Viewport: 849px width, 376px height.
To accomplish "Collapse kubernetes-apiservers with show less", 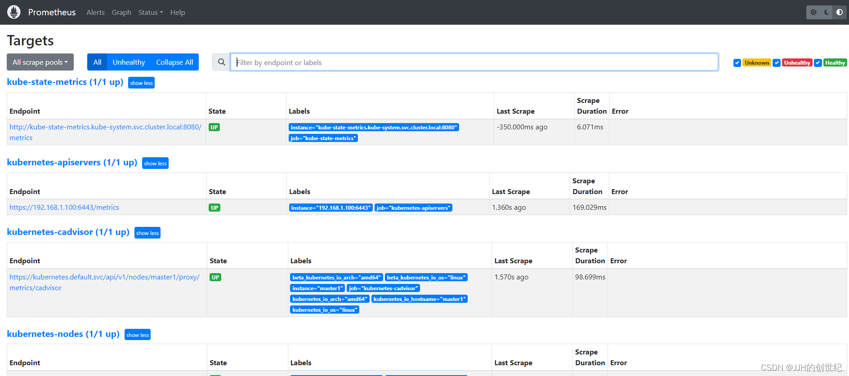I will (x=155, y=163).
